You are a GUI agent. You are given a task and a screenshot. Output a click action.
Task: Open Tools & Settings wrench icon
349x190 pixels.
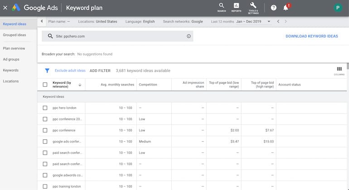[x=253, y=8]
